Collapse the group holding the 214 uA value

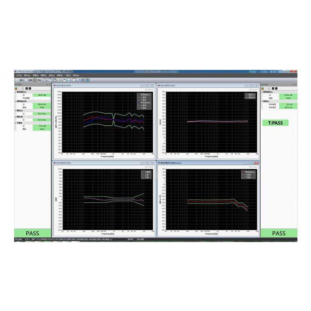point(262,101)
